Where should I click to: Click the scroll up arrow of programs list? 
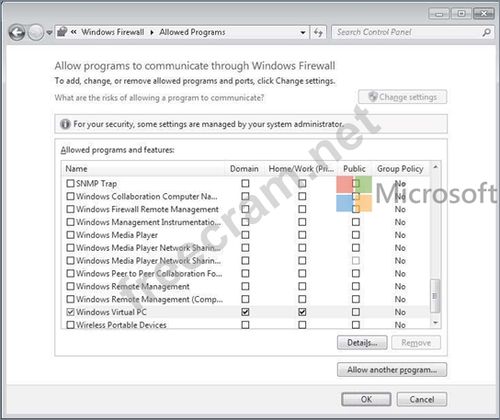pyautogui.click(x=436, y=167)
